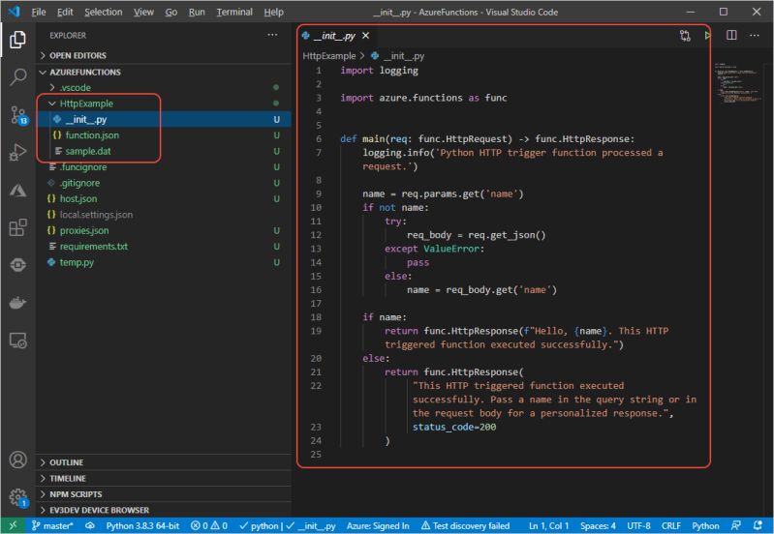
Task: Open the feedback icon in status bar
Action: pos(735,525)
